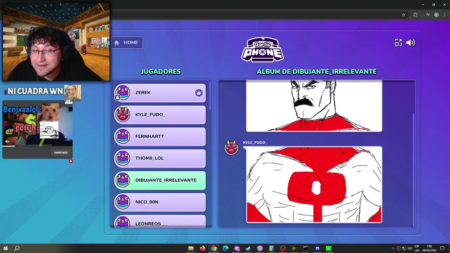Select player FERNHARTT

click(x=160, y=136)
